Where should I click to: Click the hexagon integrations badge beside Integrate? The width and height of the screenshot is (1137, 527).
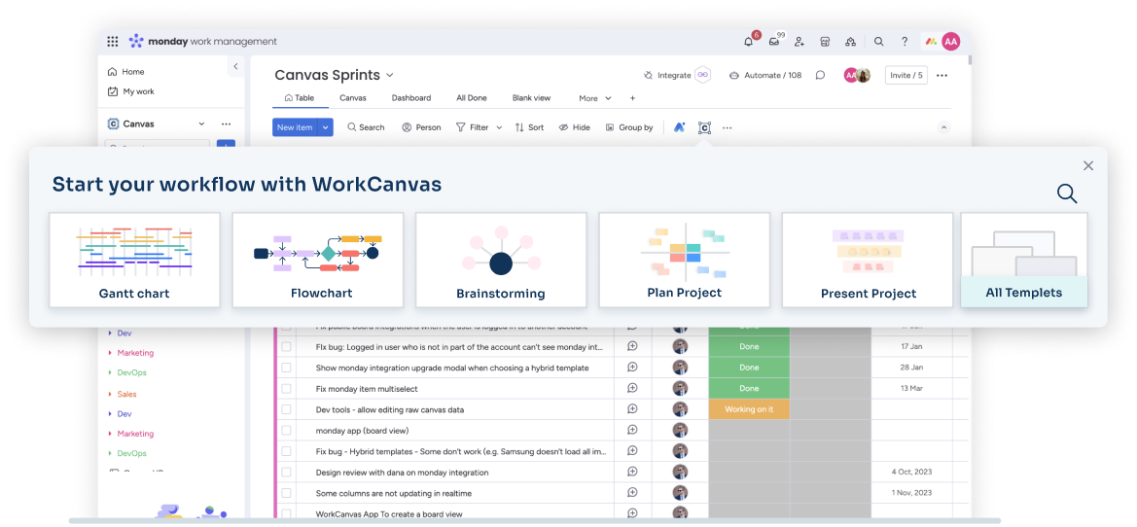(x=702, y=75)
